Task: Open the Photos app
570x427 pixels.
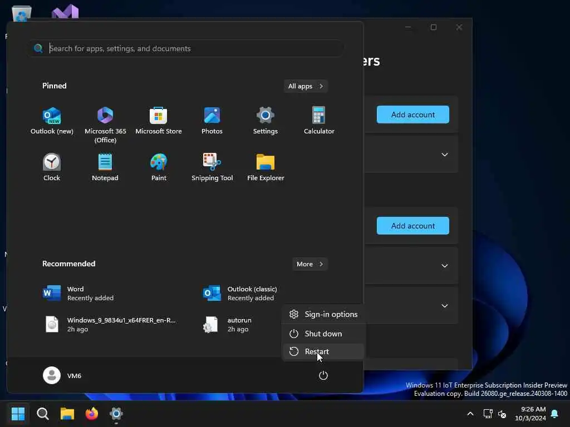Action: tap(212, 121)
